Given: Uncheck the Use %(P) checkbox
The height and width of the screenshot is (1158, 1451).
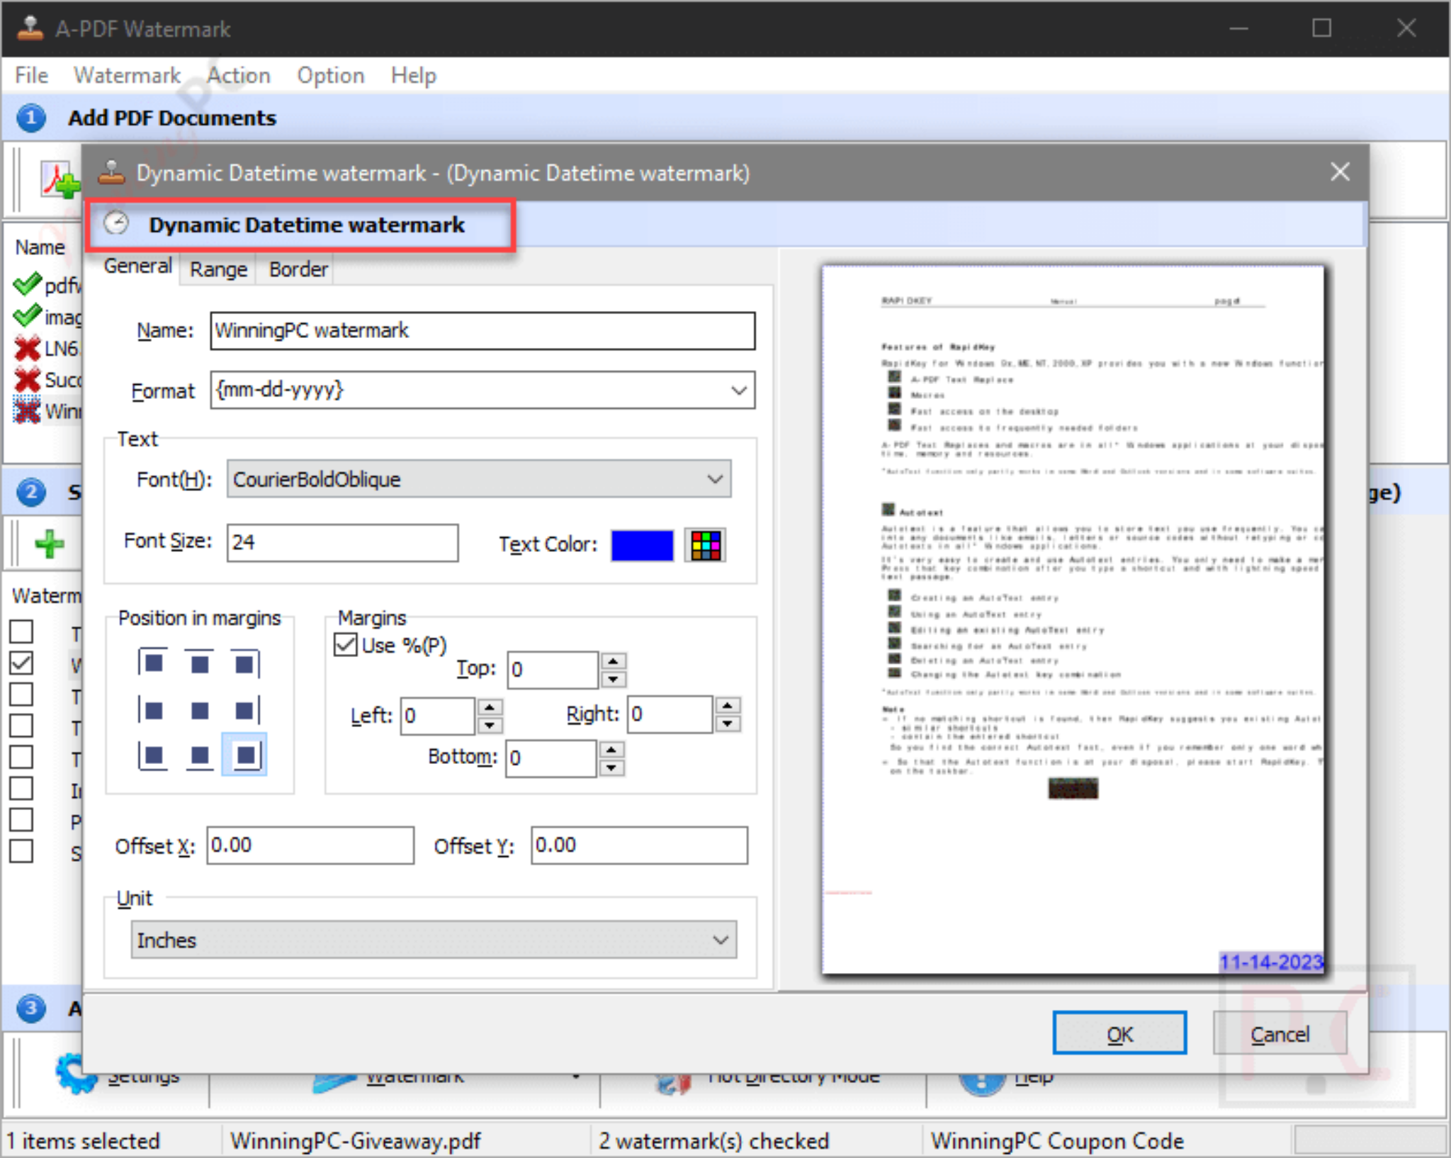Looking at the screenshot, I should [345, 646].
